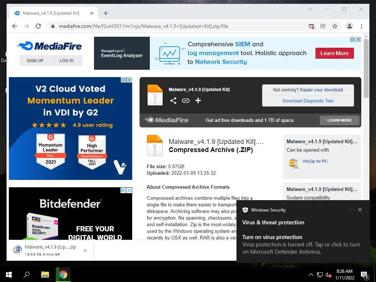Click the share icon under file title
This screenshot has width=376, height=282.
point(173,101)
